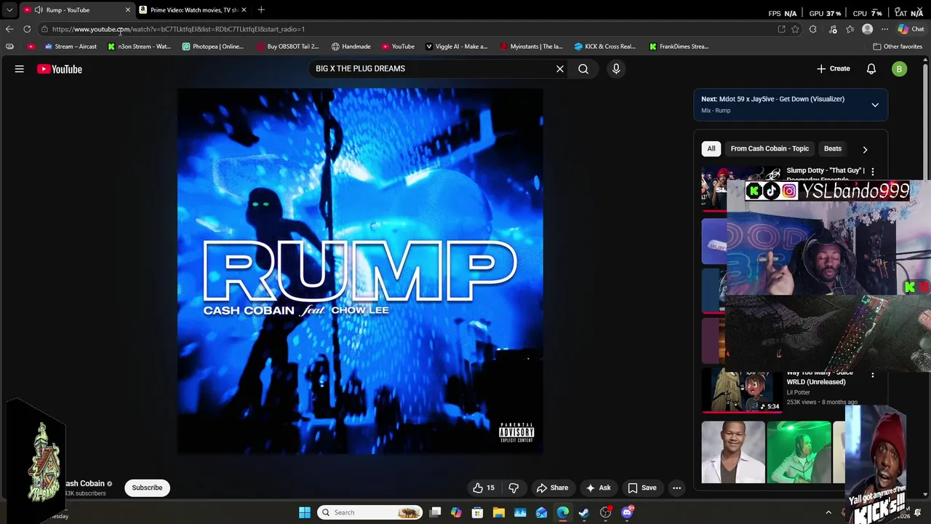Open Discord from the taskbar
This screenshot has width=931, height=524.
click(x=627, y=512)
